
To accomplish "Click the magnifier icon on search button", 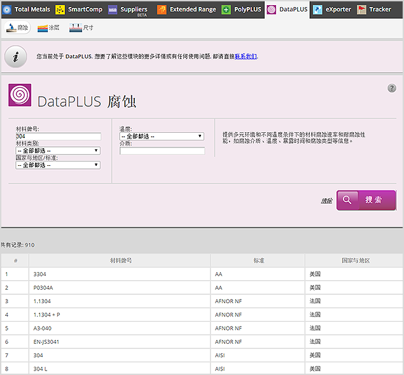I will point(347,200).
